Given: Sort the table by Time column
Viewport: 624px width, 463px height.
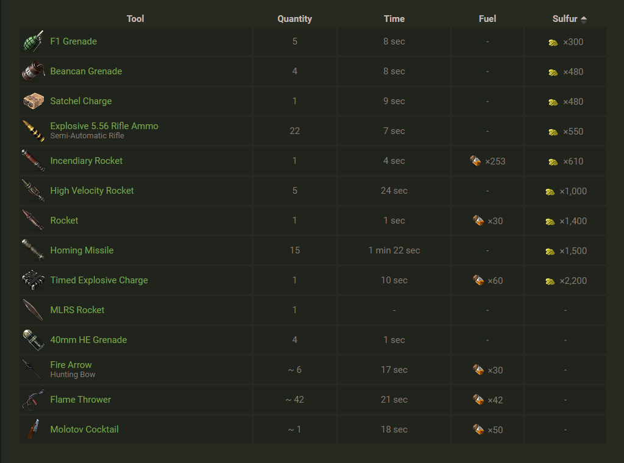Looking at the screenshot, I should pyautogui.click(x=394, y=19).
